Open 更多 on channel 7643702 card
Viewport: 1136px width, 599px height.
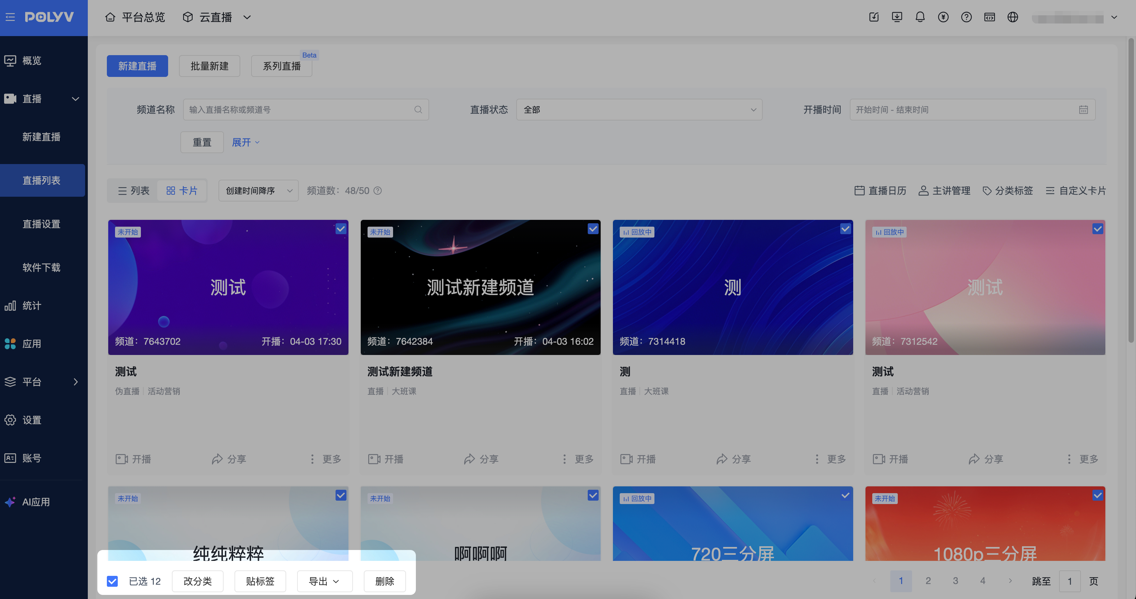325,459
